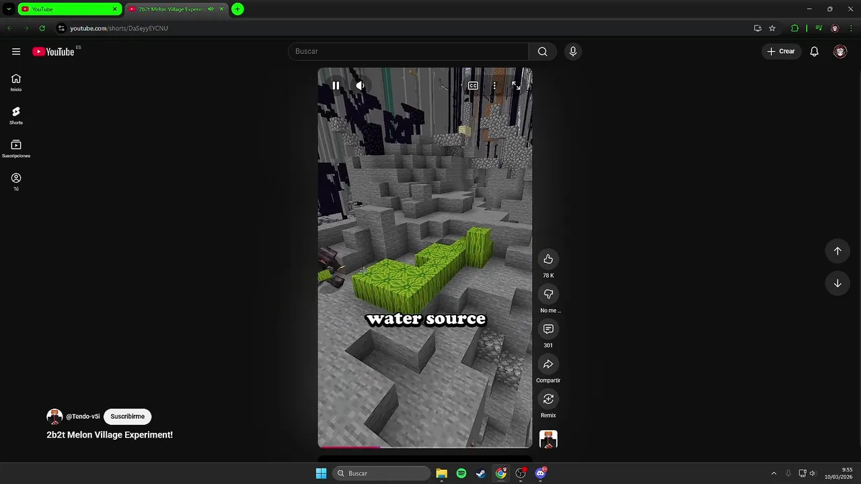Viewport: 861px width, 484px height.
Task: Dislike the Short (No me gusta)
Action: [x=548, y=294]
